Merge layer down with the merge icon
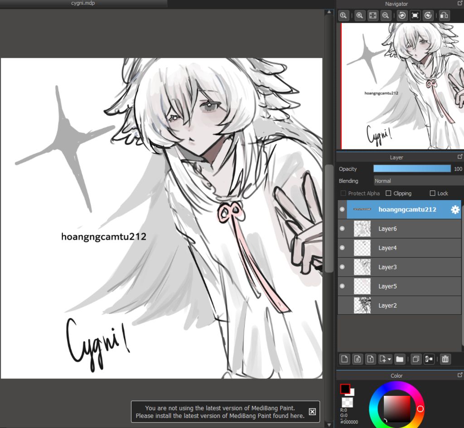Viewport: 464px width, 428px height. (x=429, y=359)
